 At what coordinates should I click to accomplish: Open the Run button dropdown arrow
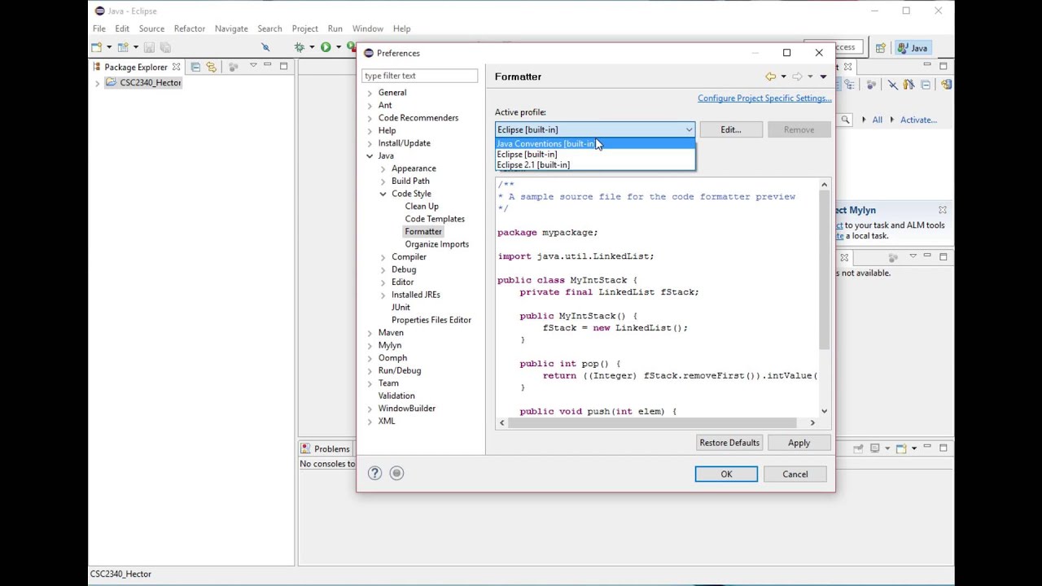point(338,47)
